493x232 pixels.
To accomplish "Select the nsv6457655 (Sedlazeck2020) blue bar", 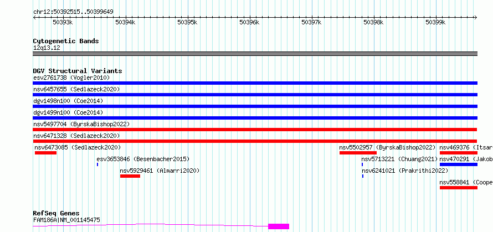I will (x=255, y=95).
